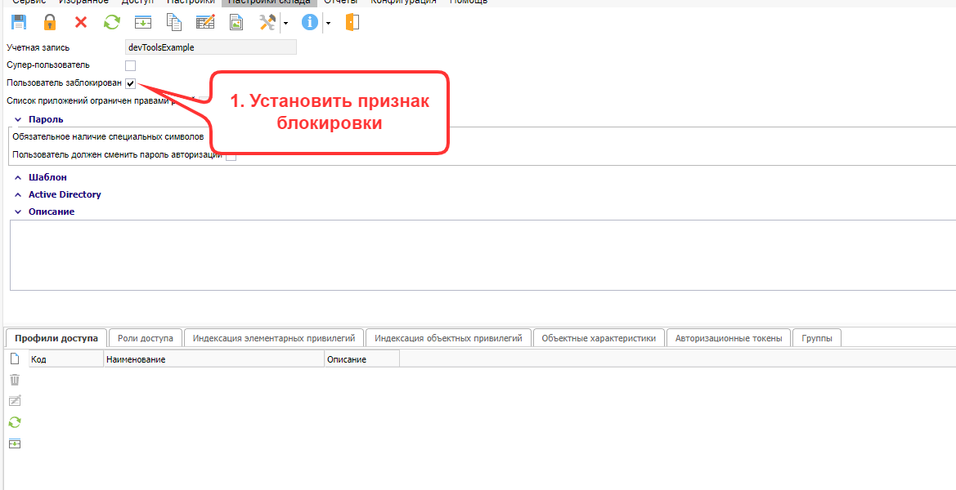Switch to the Роли доступа tab
The height and width of the screenshot is (490, 956).
pos(145,338)
